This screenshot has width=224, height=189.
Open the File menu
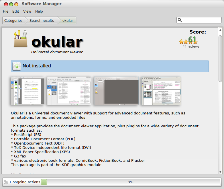coord(5,11)
